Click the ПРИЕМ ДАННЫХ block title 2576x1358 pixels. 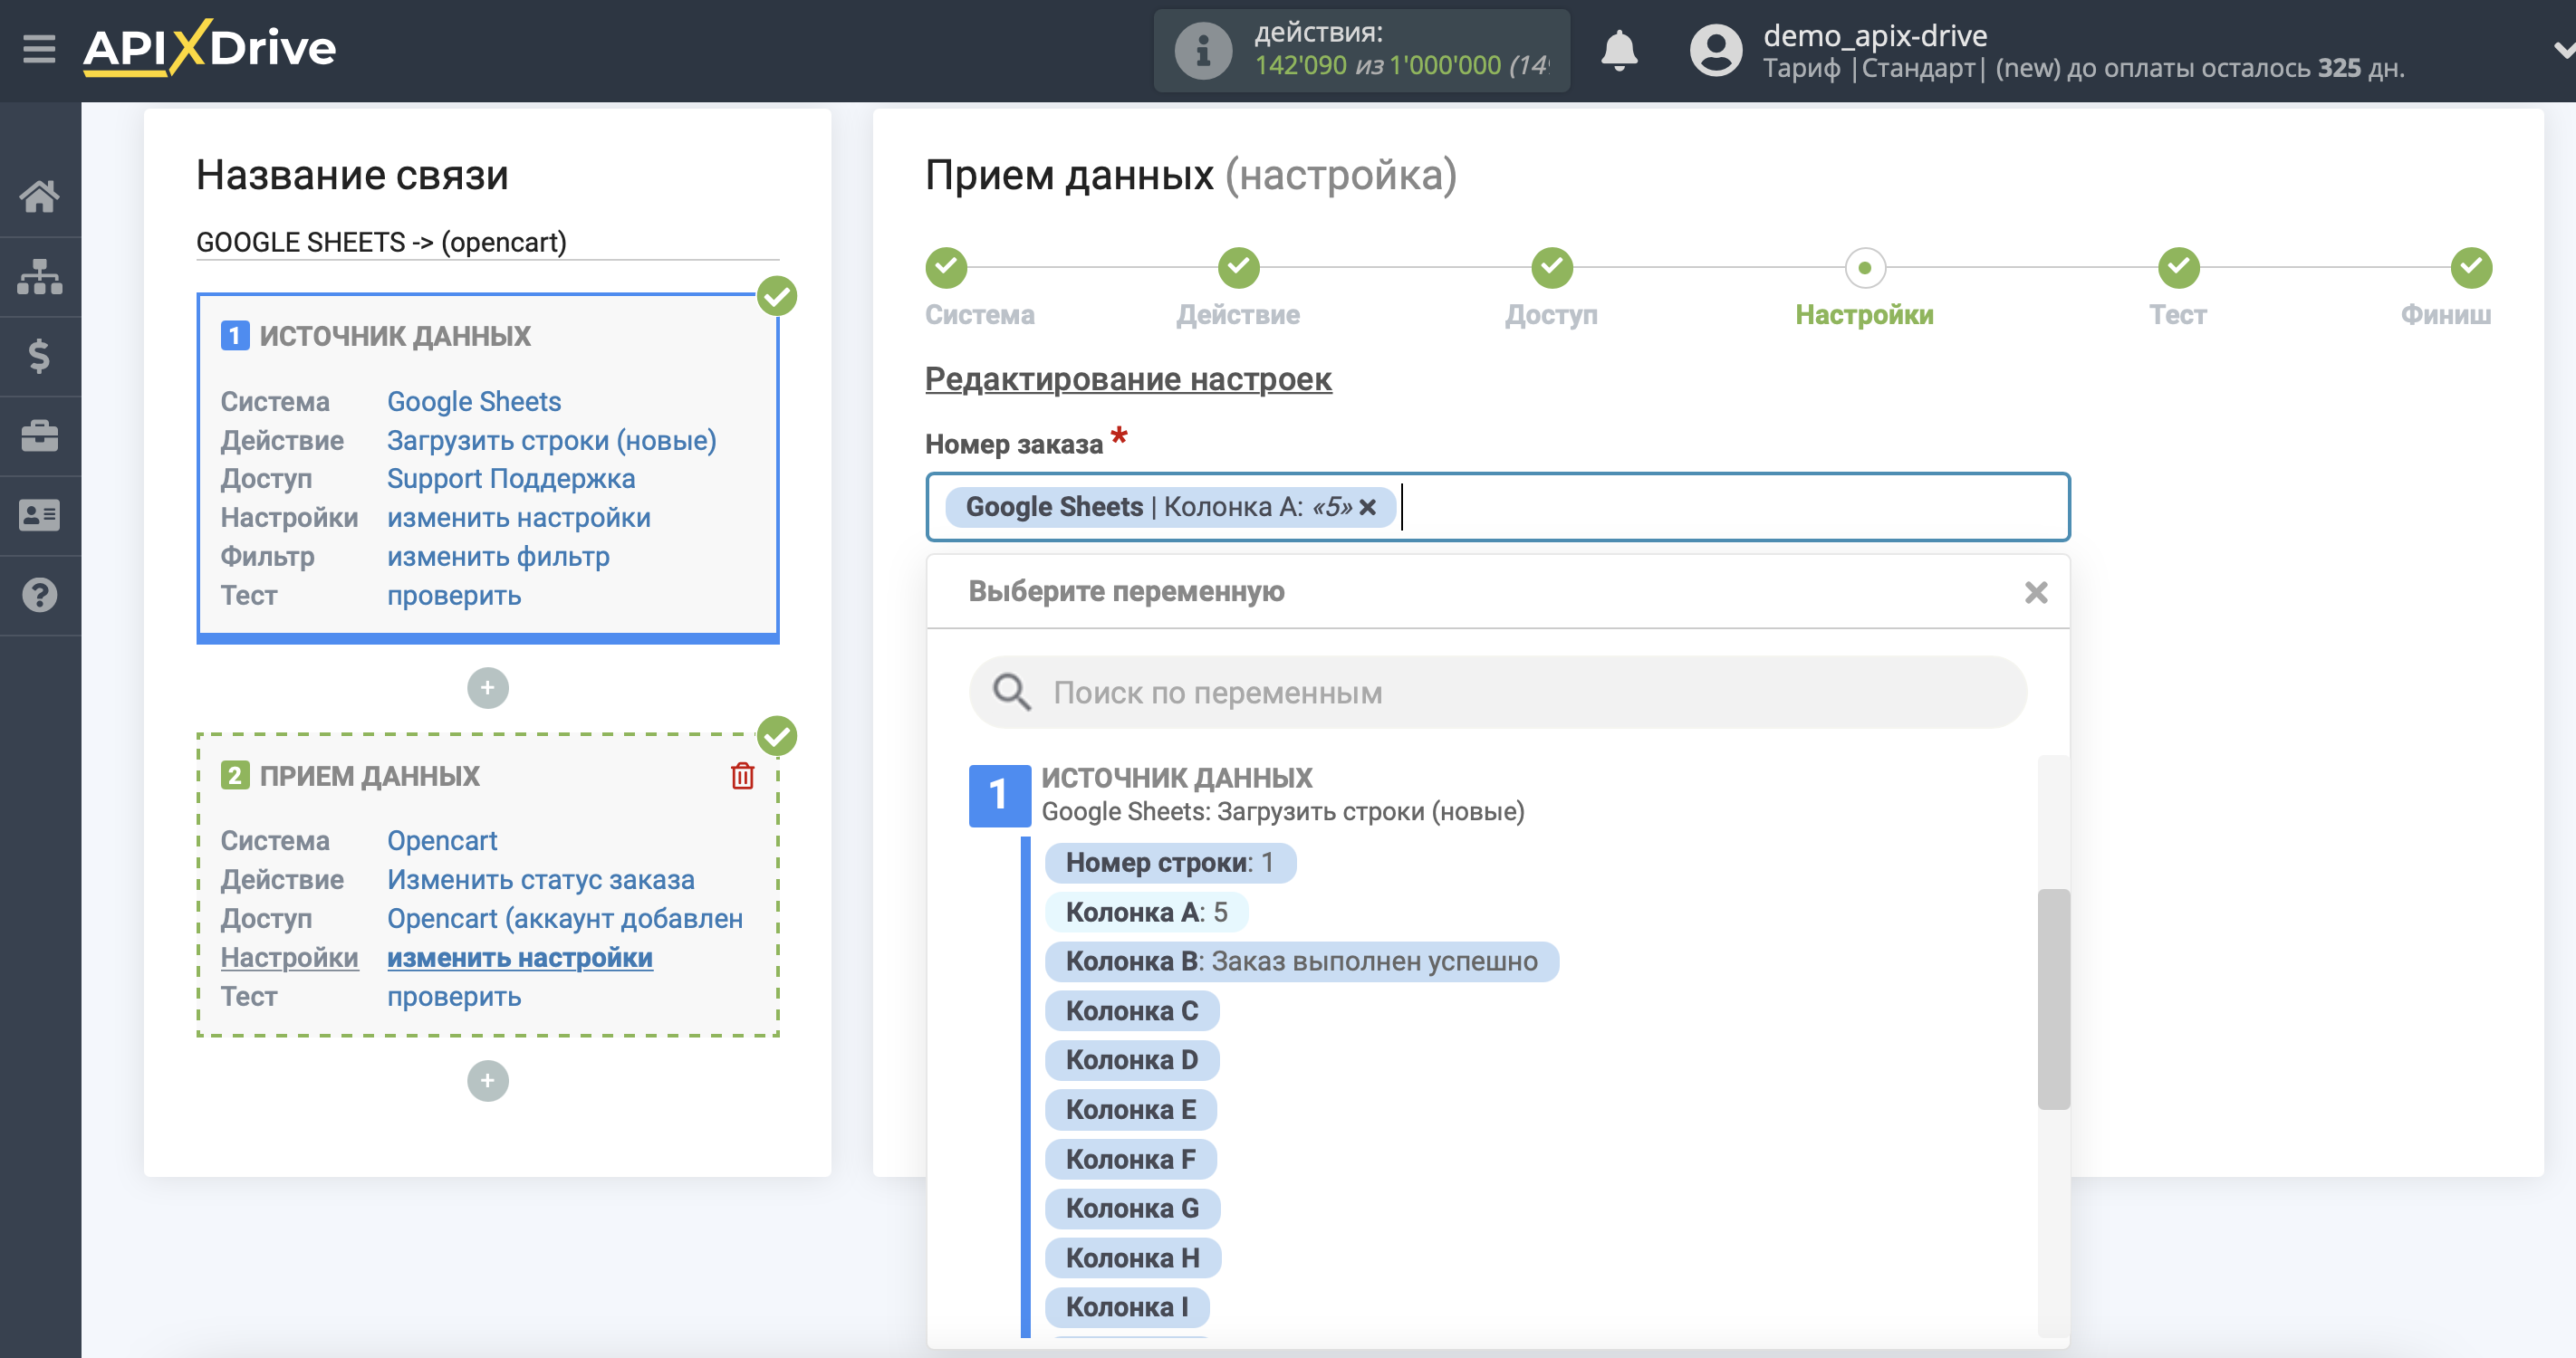[370, 776]
